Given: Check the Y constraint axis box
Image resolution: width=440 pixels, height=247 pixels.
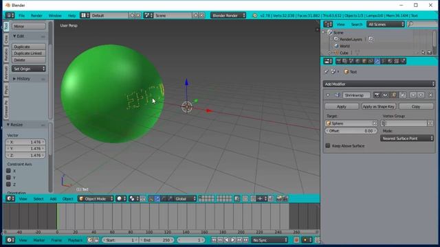Looking at the screenshot, I should point(8,177).
